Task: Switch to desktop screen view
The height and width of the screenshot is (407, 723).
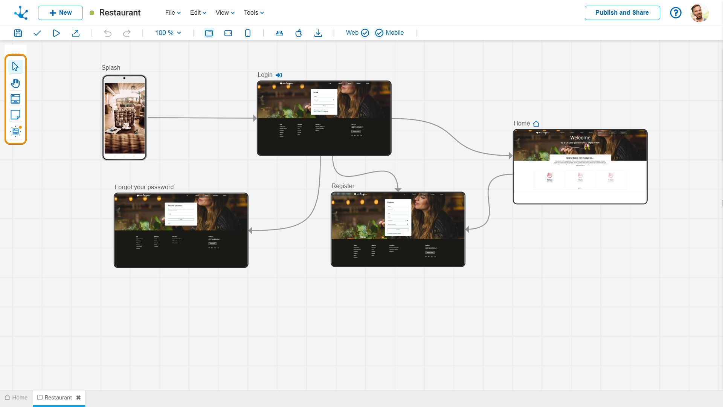Action: coord(209,33)
